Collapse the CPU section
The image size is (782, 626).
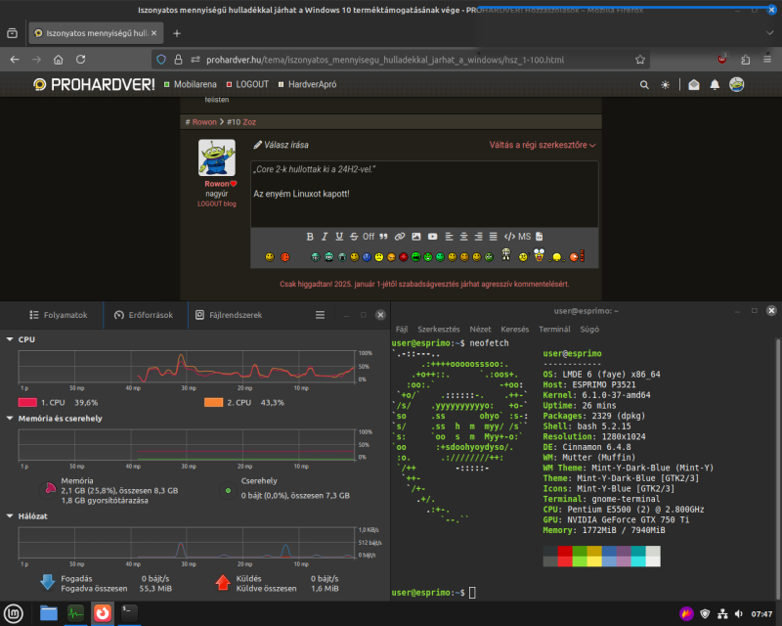10,339
